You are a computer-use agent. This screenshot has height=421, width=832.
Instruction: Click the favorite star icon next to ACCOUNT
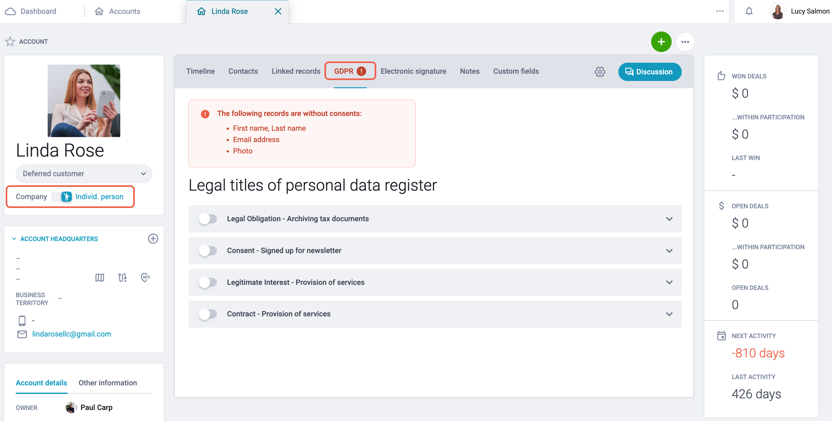pyautogui.click(x=10, y=42)
